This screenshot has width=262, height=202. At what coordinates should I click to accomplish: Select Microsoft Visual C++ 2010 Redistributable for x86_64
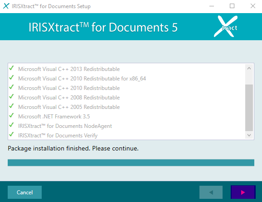pos(82,79)
